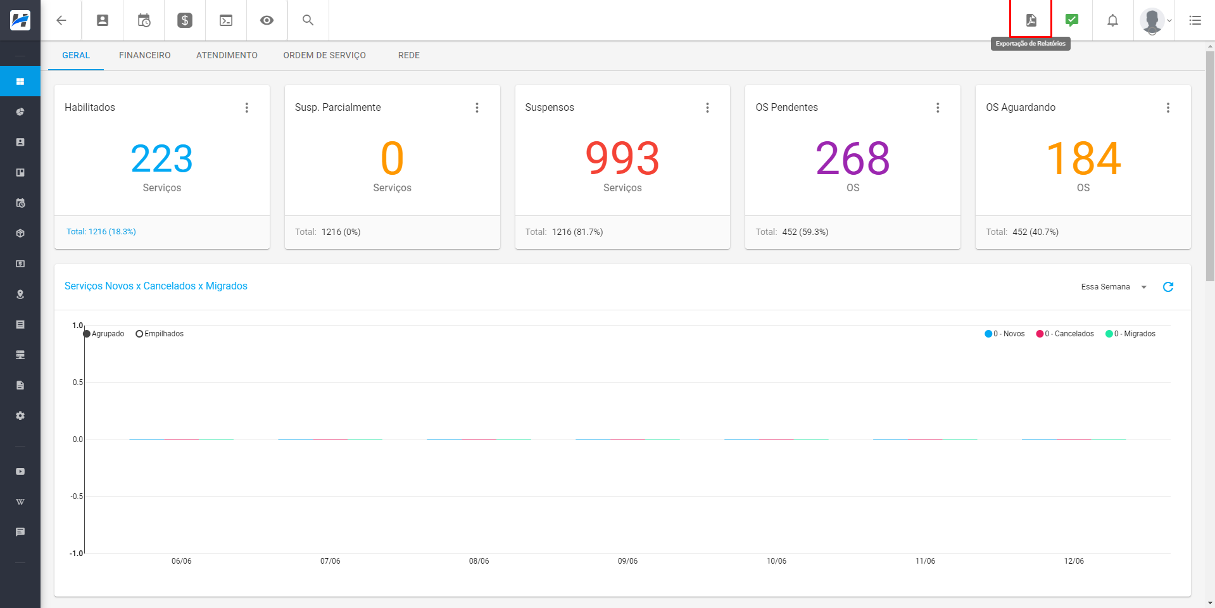Screen dimensions: 1215x608
Task: Switch to the ORDEM DE SERVIÇO tab
Action: coord(324,56)
